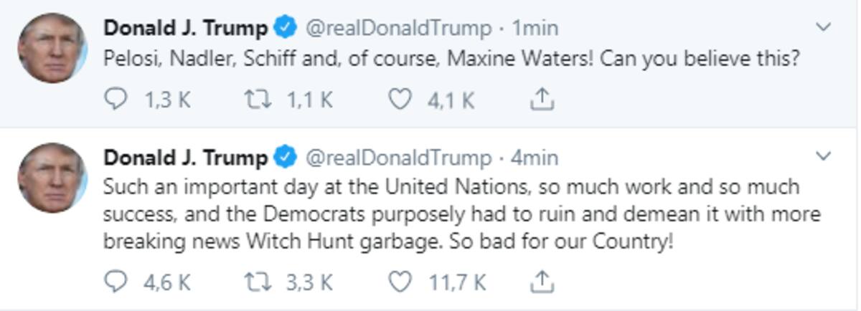
Task: Retweet the Pelosi, Nadler, Schiff tweet
Action: click(x=258, y=99)
